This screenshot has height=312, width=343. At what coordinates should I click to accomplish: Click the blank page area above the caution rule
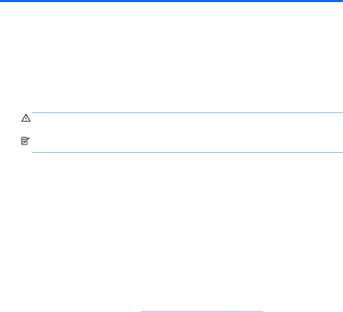pos(171,57)
